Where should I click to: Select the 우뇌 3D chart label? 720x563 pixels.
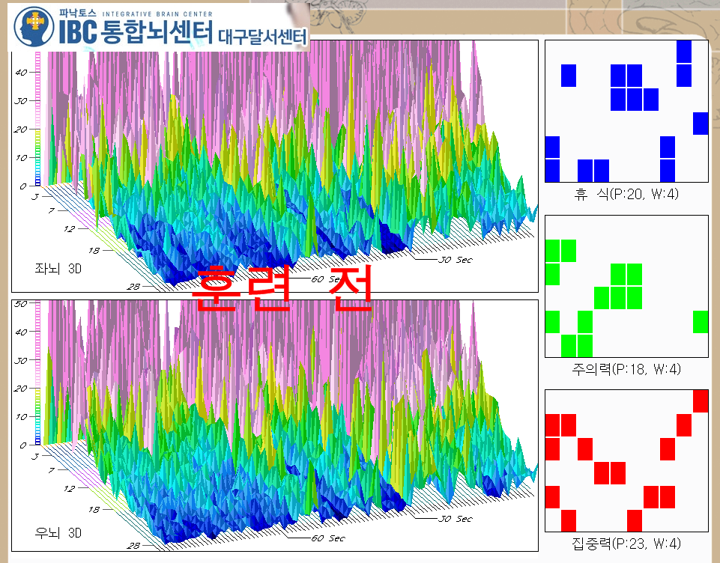click(55, 533)
